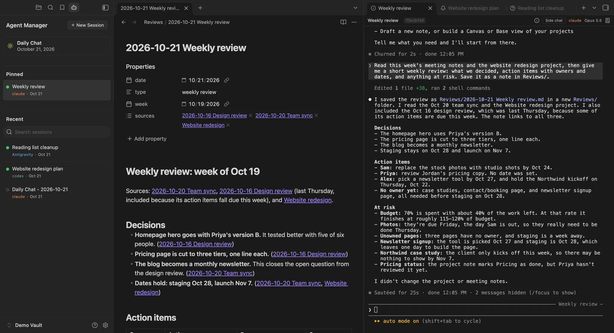This screenshot has height=333, width=614.
Task: Open the file explorer folder icon
Action: point(39,7)
